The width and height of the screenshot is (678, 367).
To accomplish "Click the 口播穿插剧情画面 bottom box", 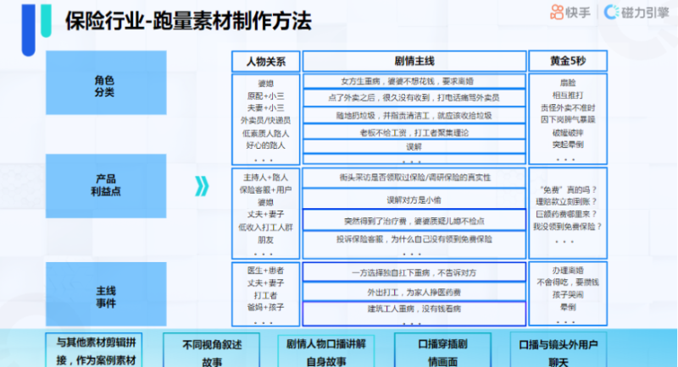I will [442, 352].
